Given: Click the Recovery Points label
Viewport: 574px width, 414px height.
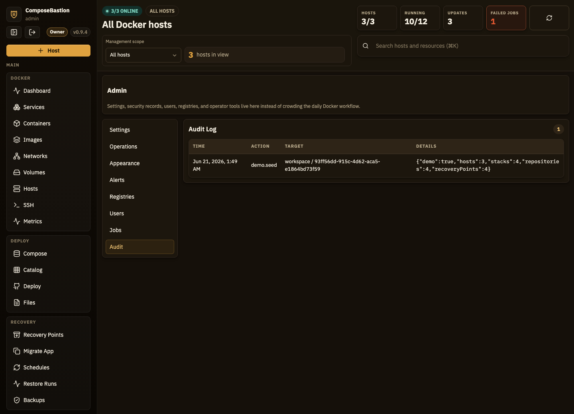Looking at the screenshot, I should (x=43, y=335).
